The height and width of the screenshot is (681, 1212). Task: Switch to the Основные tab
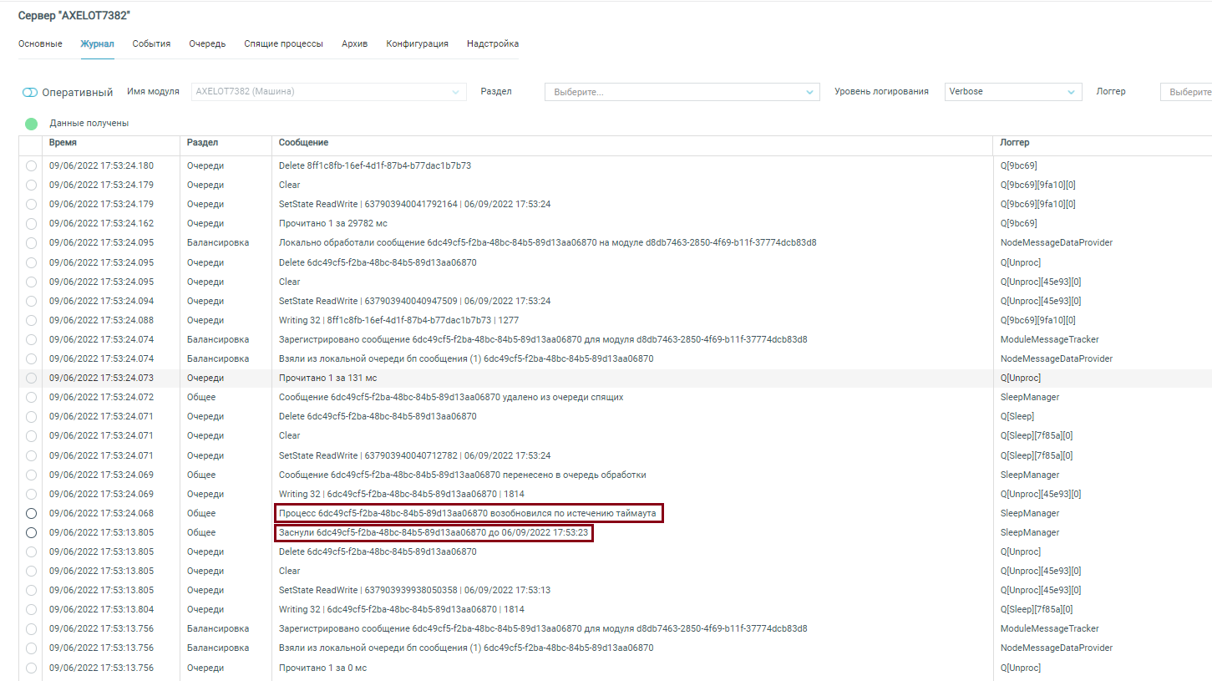[40, 43]
